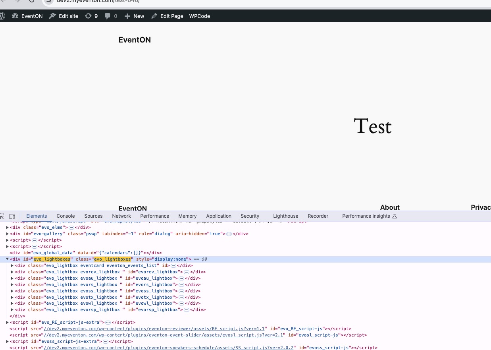Screen dimensions: 491x350
Task: Expand the eventcard eventon_events_list div
Action: tap(12, 265)
